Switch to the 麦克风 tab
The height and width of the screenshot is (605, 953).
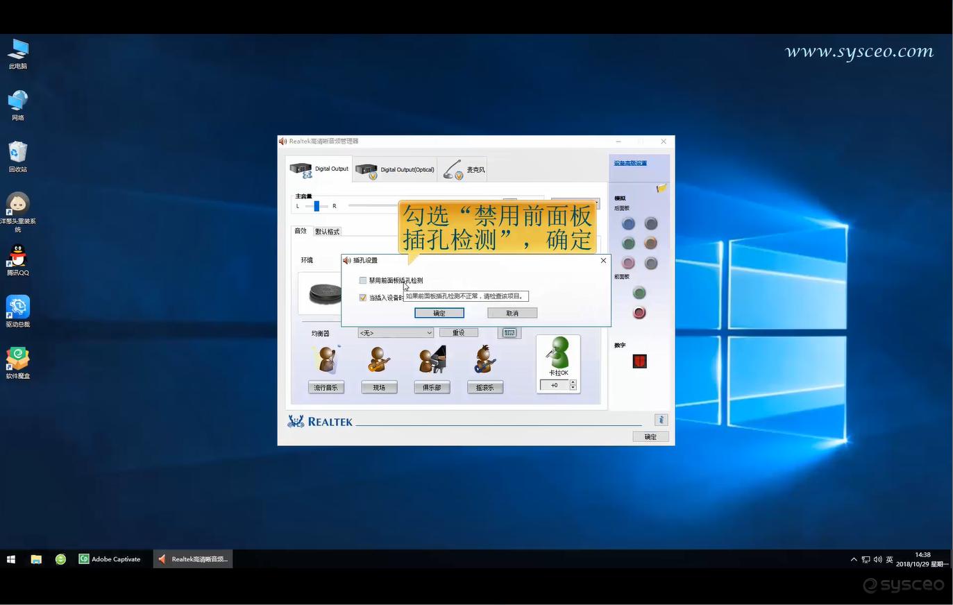466,169
